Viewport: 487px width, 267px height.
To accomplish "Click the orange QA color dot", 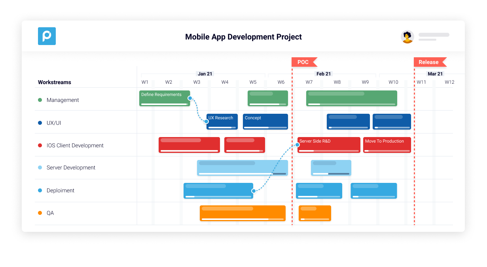I will (40, 213).
